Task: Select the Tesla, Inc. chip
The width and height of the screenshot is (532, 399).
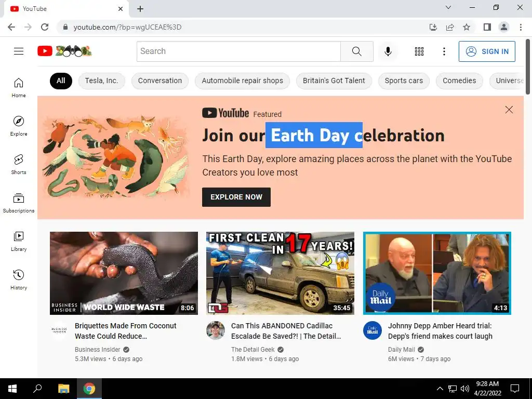Action: 101,81
